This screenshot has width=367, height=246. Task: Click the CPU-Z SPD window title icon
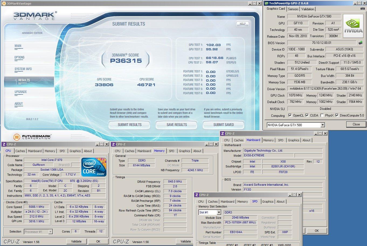(197, 195)
